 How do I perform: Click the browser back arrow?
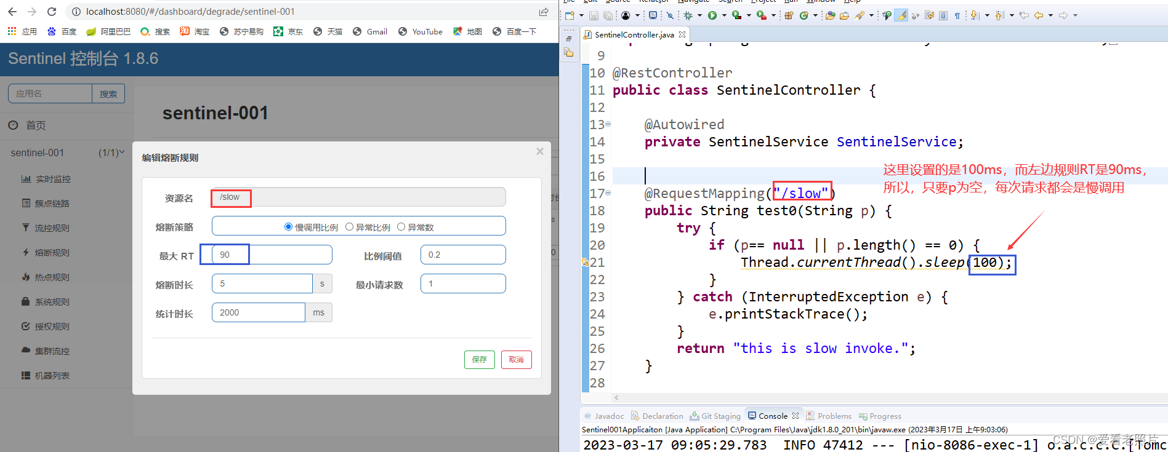point(12,12)
